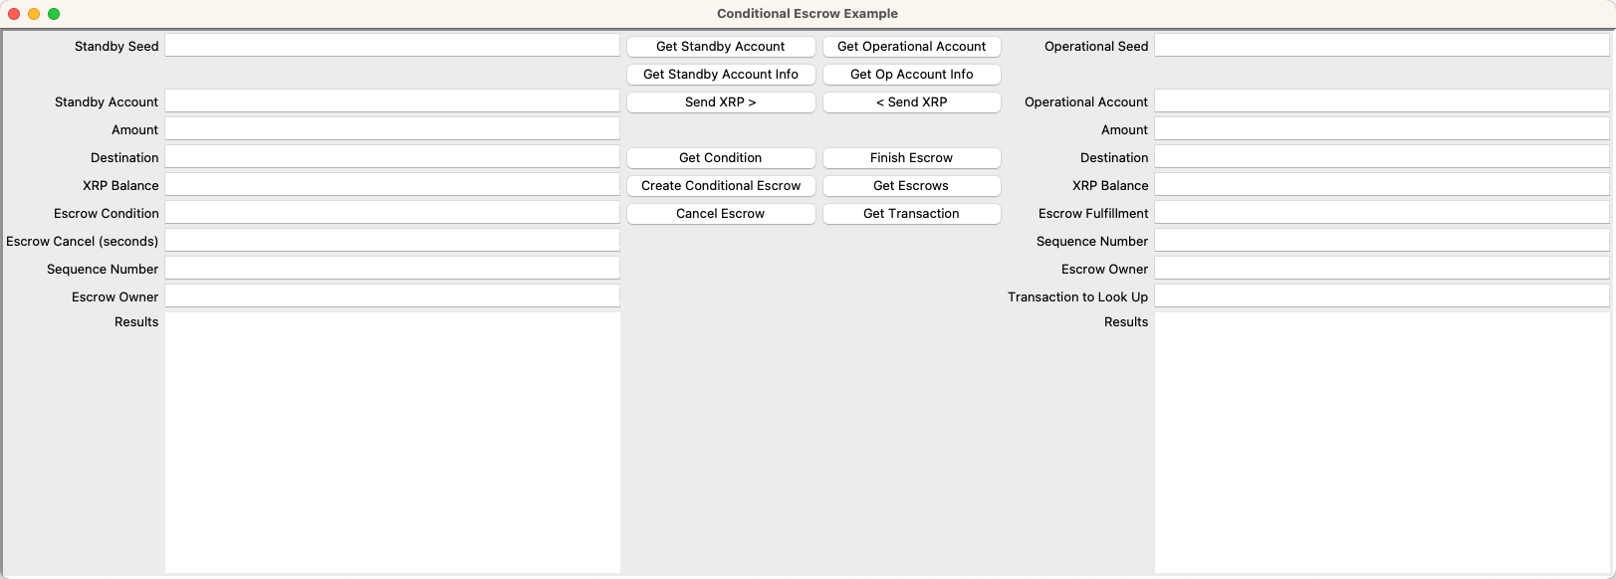Viewport: 1616px width, 579px height.
Task: Click the Standby Seed input field
Action: click(x=392, y=45)
